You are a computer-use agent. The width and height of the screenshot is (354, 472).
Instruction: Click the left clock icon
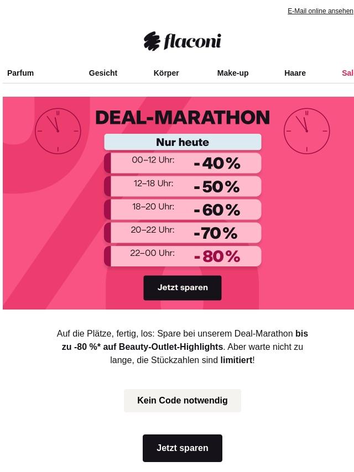click(58, 131)
